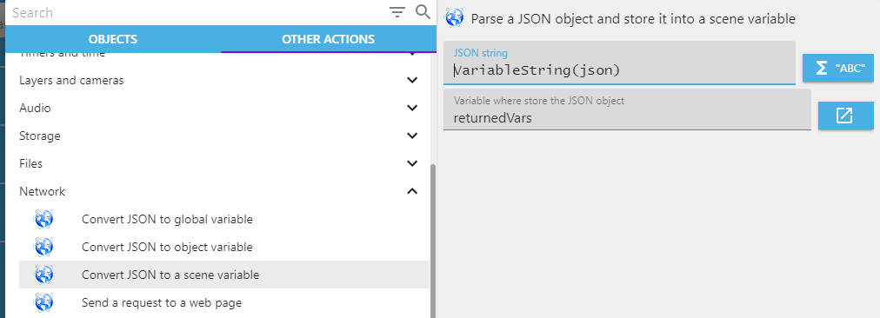Expand the Audio category chevron
Image resolution: width=880 pixels, height=318 pixels.
pyautogui.click(x=412, y=108)
